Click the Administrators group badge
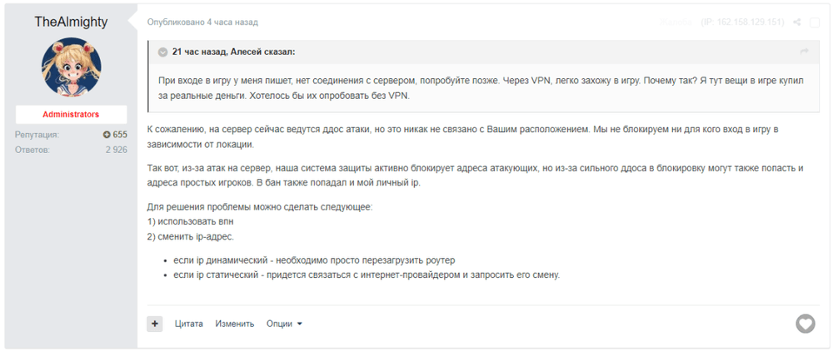Viewport: 833px width, 351px height. coord(71,114)
